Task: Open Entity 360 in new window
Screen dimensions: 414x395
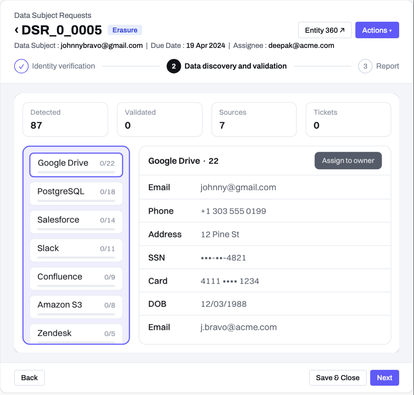Action: [x=325, y=30]
